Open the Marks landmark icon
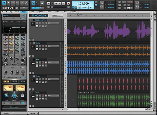This screenshot has height=115, width=157. (42, 3)
